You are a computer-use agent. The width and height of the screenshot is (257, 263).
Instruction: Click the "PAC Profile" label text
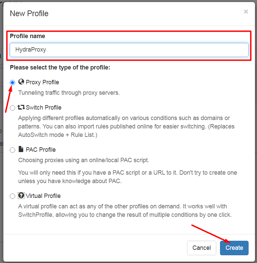(x=41, y=150)
